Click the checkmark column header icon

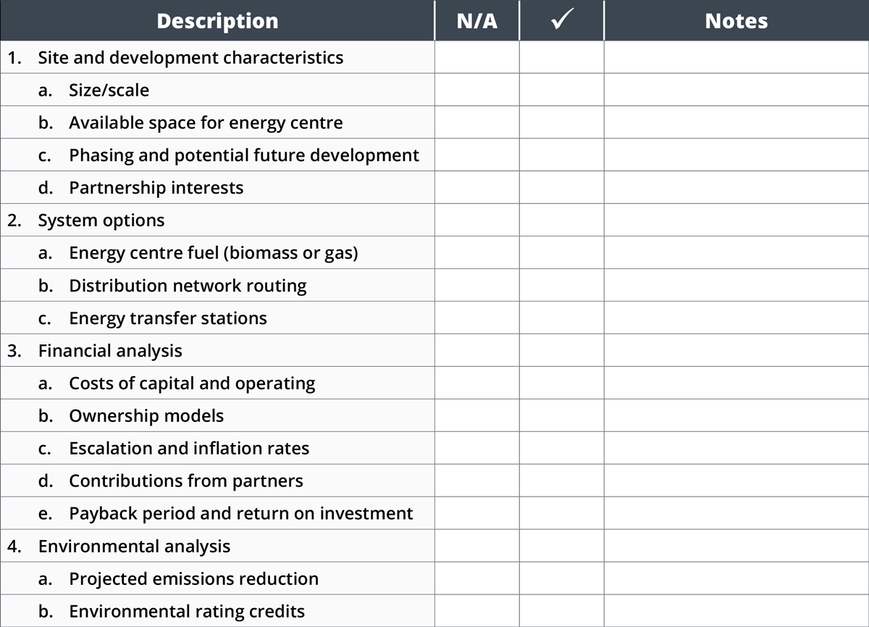[x=562, y=21]
